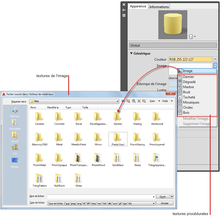Click the search the web icon
The height and width of the screenshot is (219, 222).
click(x=134, y=101)
